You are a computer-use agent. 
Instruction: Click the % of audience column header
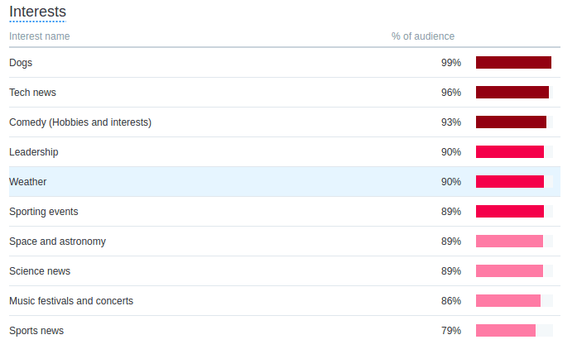coord(423,36)
